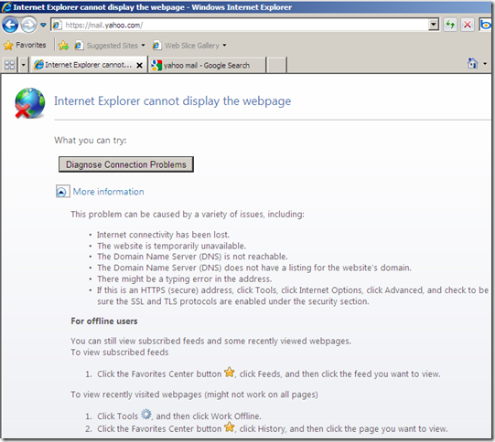Click the More information link

pyautogui.click(x=108, y=192)
